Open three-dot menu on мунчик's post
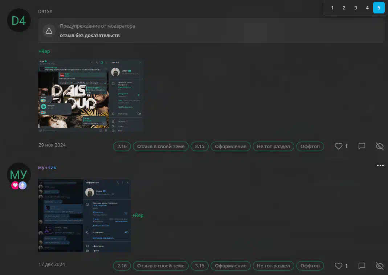Viewport: 388px width, 275px height. click(380, 165)
